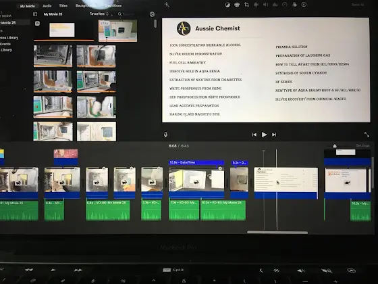The image size is (378, 284).
Task: Switch to the Audio tab
Action: 47,6
